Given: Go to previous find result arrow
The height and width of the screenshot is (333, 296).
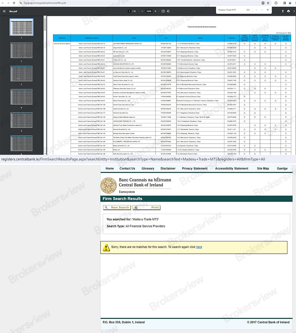Looking at the screenshot, I should (256, 10).
